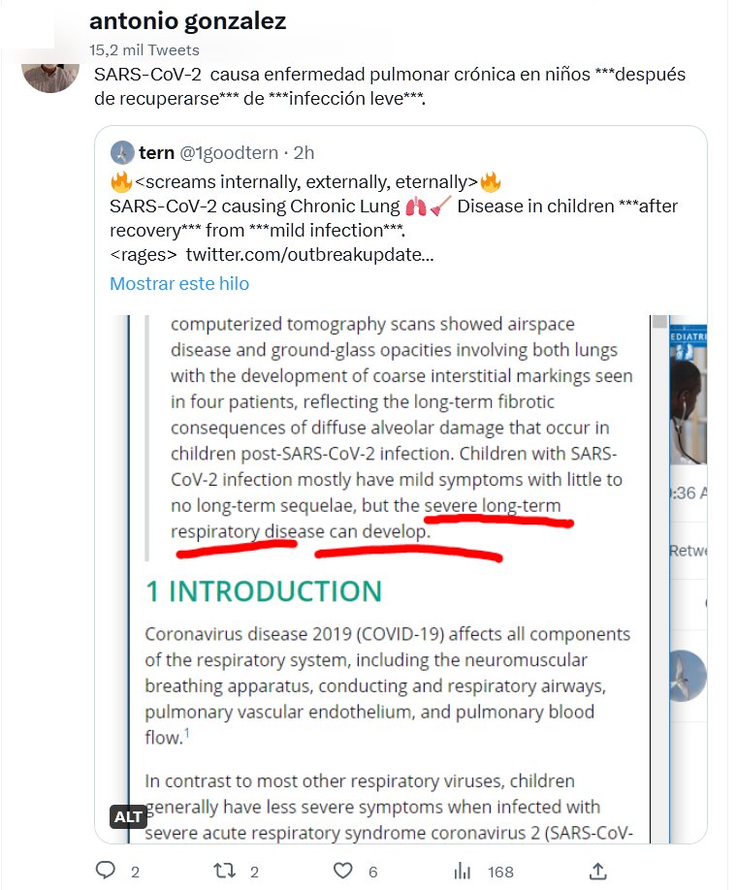This screenshot has height=890, width=737.
Task: Click the reply speech bubble icon
Action: (x=106, y=871)
